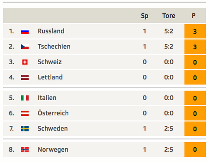
Task: Select the Schweiz team name
Action: point(50,62)
